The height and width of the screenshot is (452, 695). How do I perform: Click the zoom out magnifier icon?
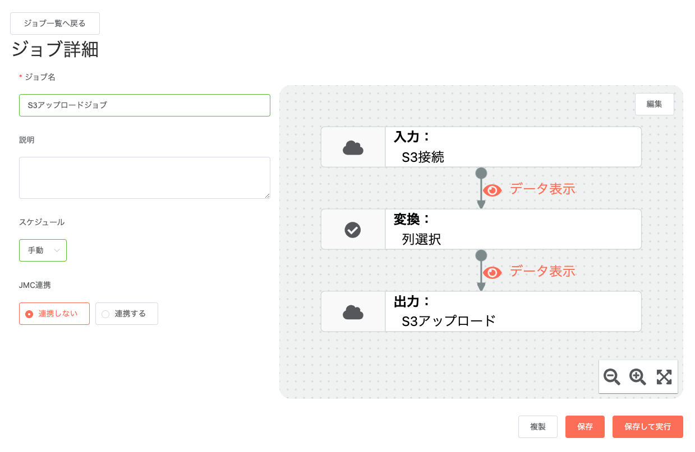tap(611, 377)
